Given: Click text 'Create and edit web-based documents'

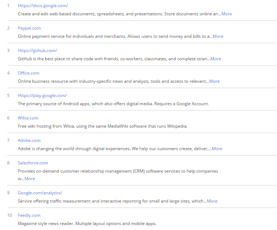Looking at the screenshot, I should pyautogui.click(x=57, y=14).
